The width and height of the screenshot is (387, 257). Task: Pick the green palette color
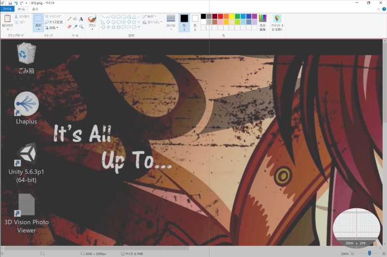click(238, 16)
